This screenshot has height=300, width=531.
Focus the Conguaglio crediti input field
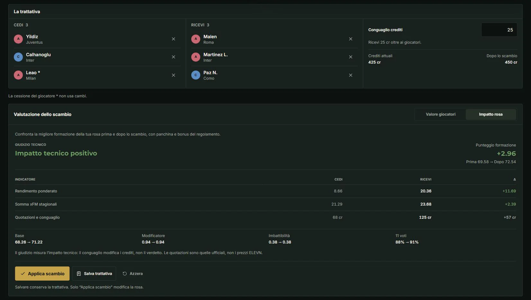(499, 30)
